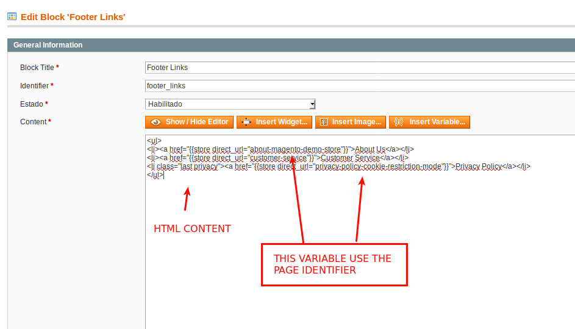Click the block page icon beside the Edit Block title
Viewport: 575px width, 329px height.
click(12, 16)
